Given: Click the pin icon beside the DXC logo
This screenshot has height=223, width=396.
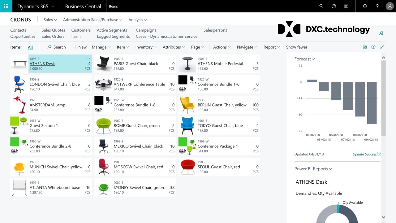Looking at the screenshot, I should [381, 33].
